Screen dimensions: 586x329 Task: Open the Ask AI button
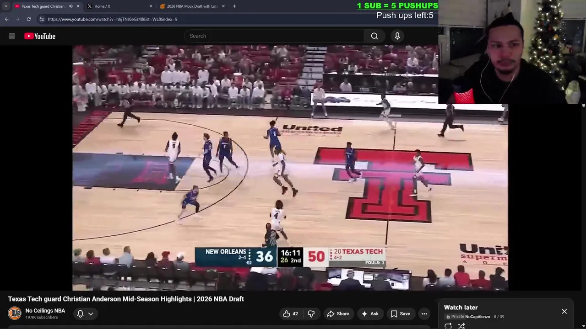click(x=370, y=314)
